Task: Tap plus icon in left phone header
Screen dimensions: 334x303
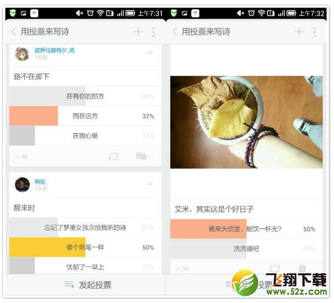Action: point(138,32)
